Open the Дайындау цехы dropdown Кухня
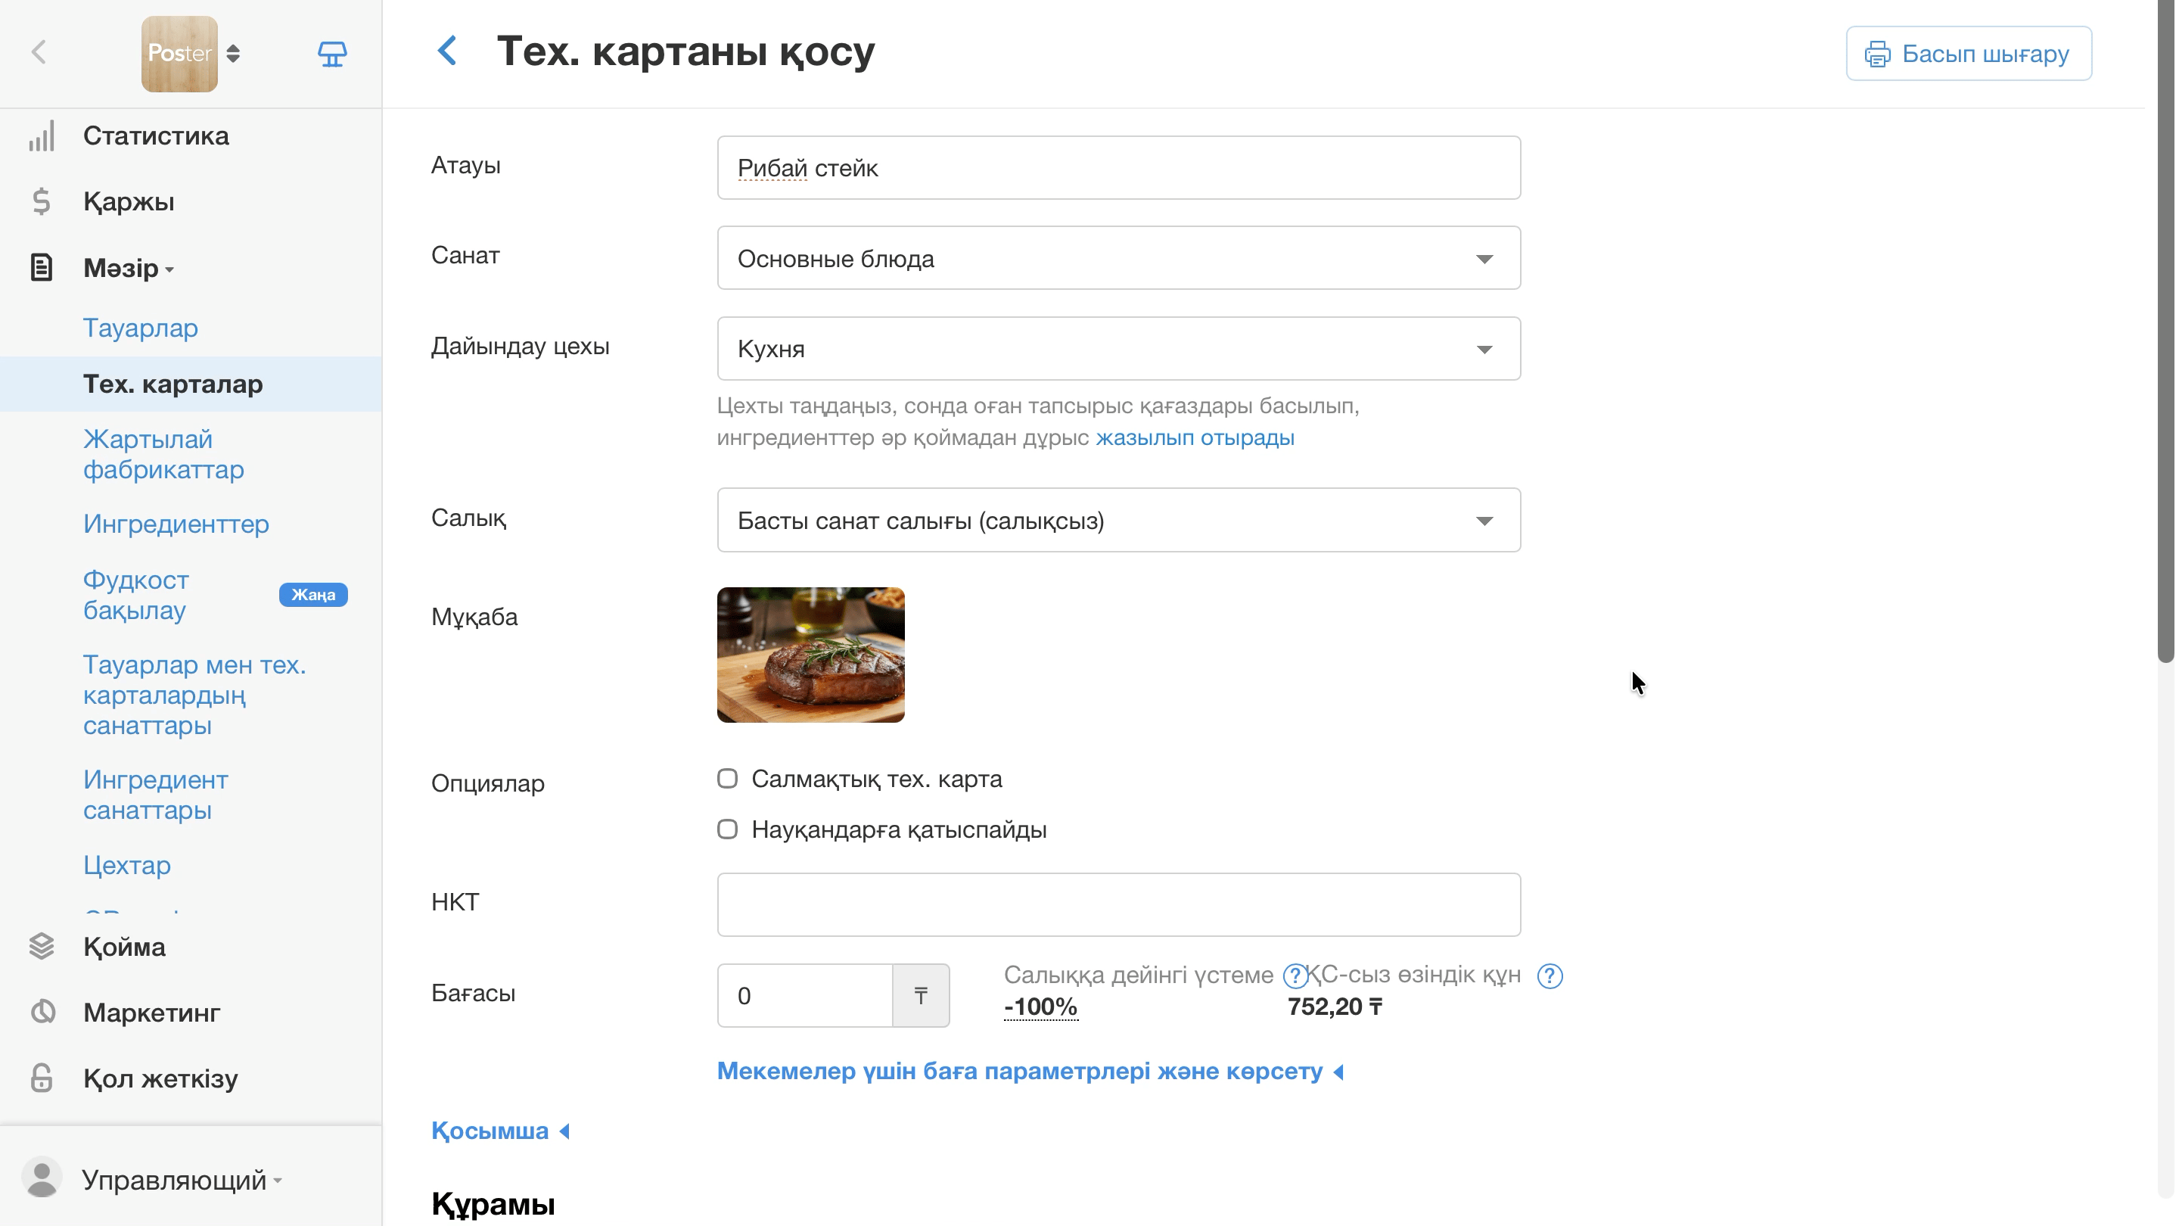 1118,349
